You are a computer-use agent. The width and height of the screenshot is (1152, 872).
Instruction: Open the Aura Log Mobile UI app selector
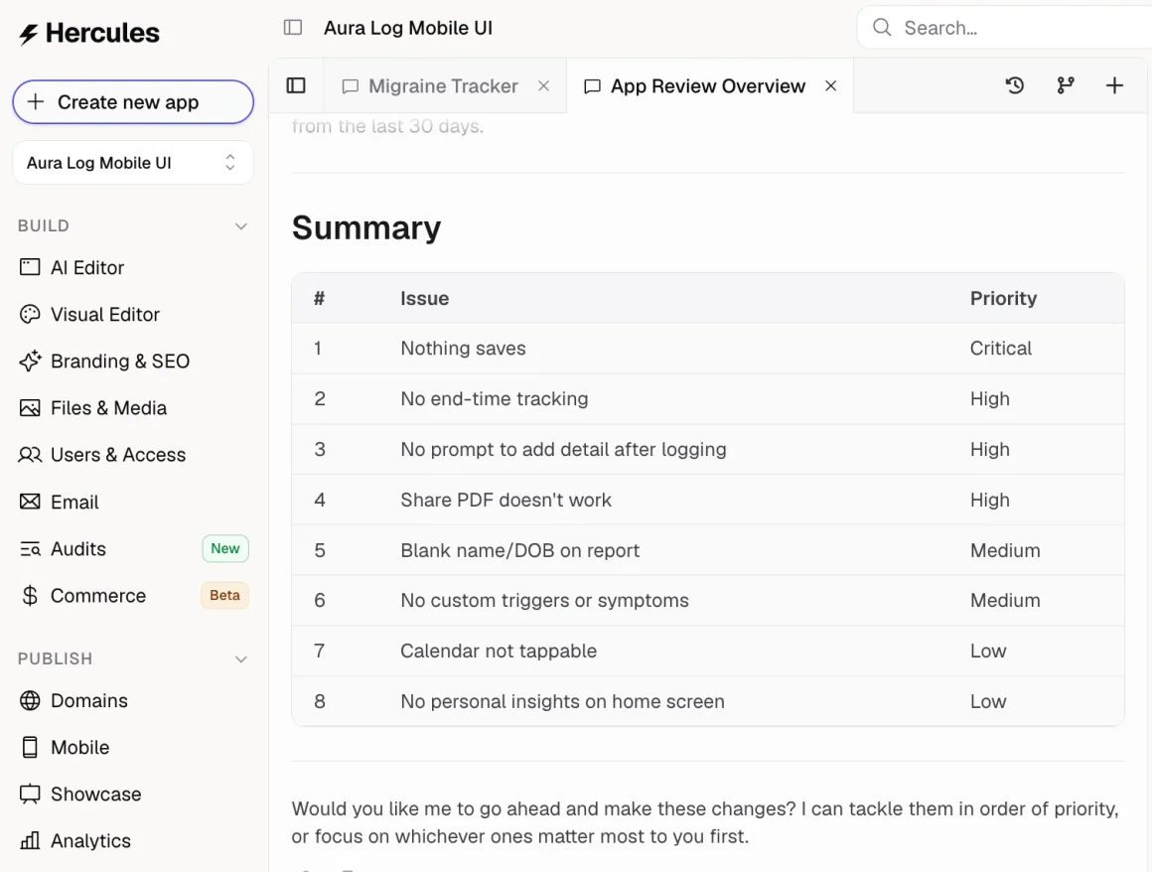(133, 162)
